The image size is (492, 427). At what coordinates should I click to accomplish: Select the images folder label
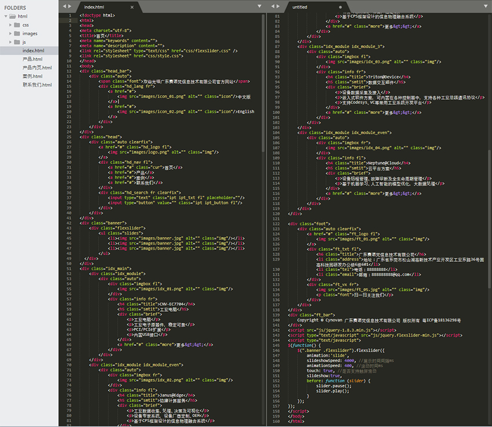[30, 34]
